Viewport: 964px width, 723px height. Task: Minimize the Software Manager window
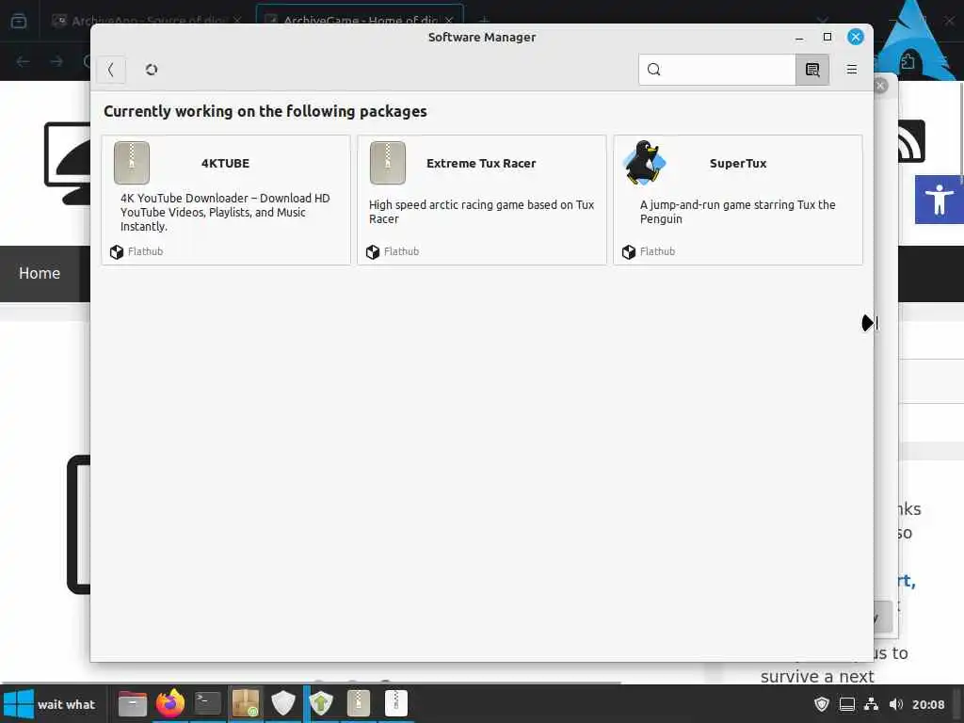pyautogui.click(x=798, y=38)
